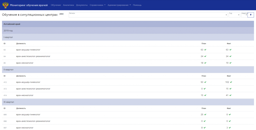Viewport: 256px width, 130px height.
Task: Click the checkmark beside Plan value 8
Action: tap(204, 128)
